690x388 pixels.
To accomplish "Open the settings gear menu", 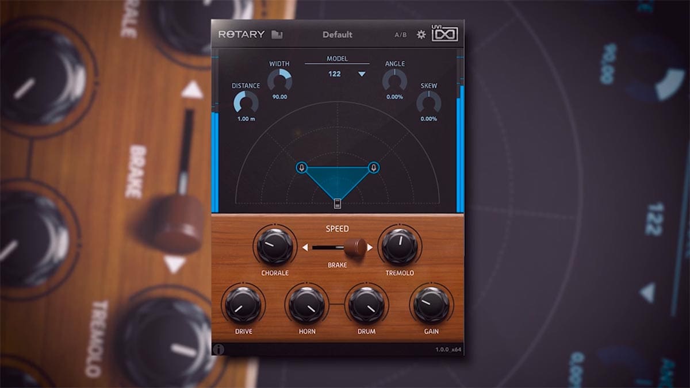I will (x=421, y=34).
